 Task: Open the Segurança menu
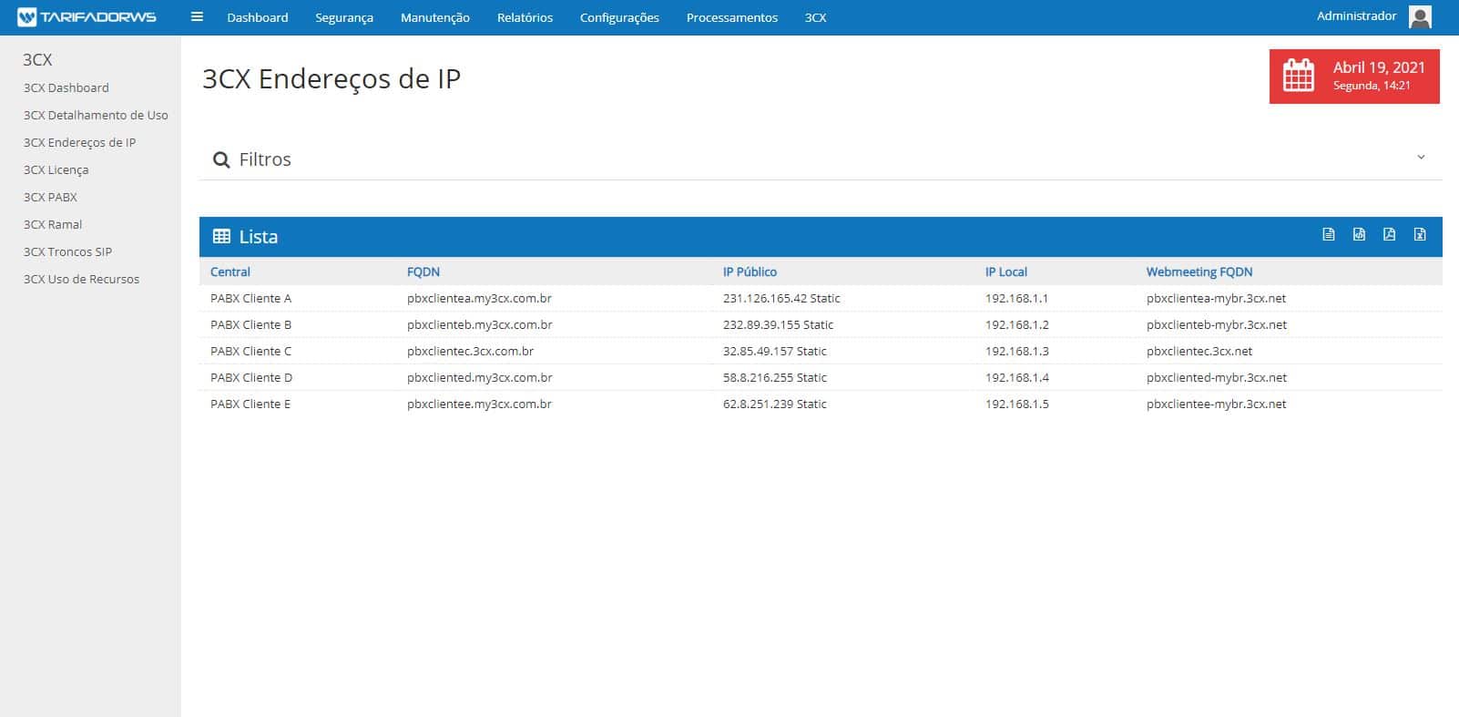click(x=344, y=17)
